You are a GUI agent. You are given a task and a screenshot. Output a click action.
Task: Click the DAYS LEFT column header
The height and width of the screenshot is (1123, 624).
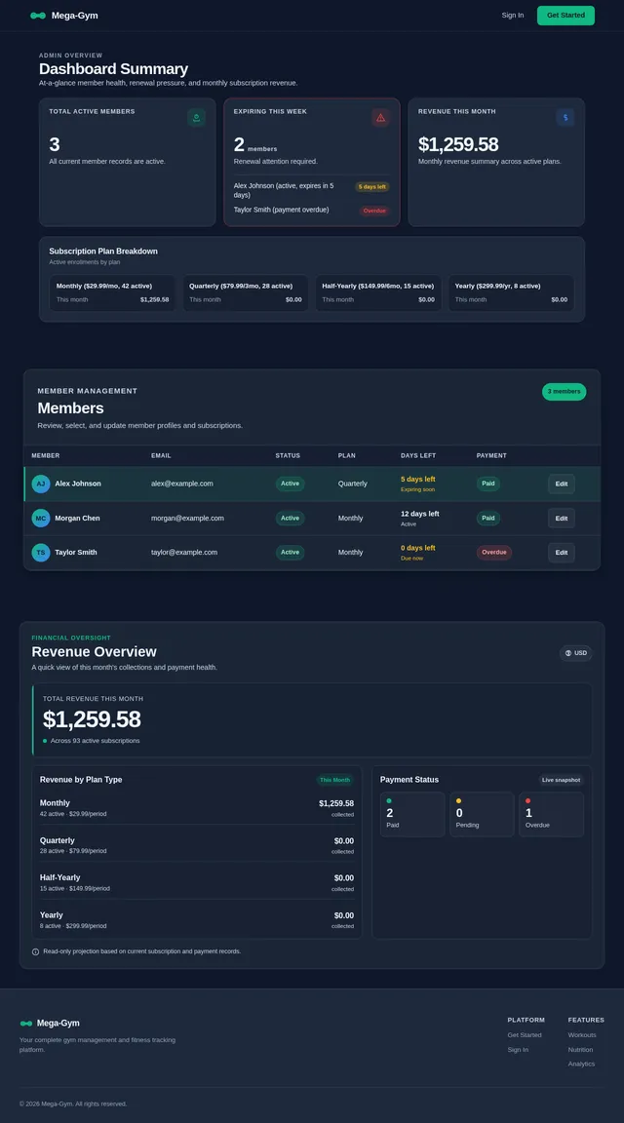[418, 455]
